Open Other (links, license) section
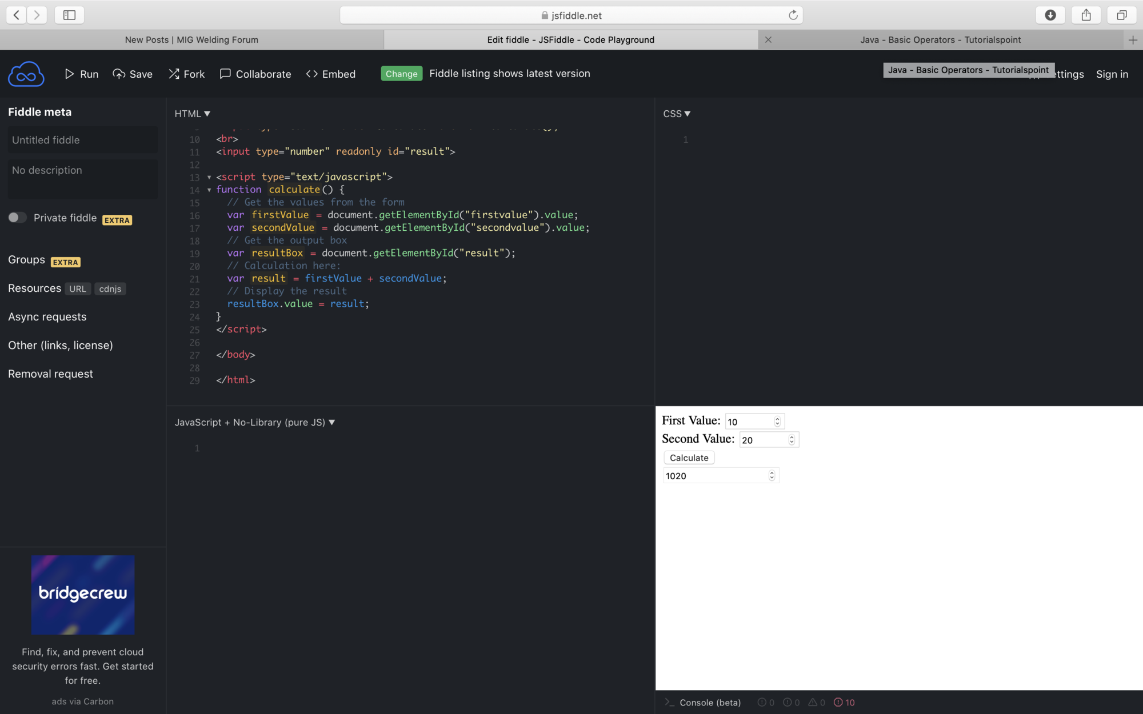 pyautogui.click(x=61, y=346)
